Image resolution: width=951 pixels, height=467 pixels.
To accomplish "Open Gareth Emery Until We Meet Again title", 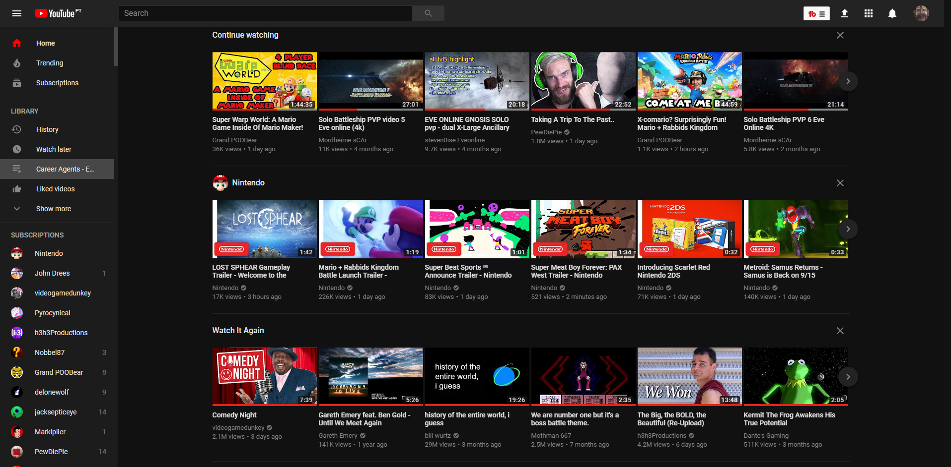I will (364, 419).
